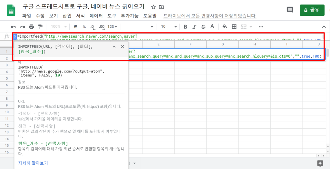Select row 14 header
330x169 pixels.
click(7, 139)
